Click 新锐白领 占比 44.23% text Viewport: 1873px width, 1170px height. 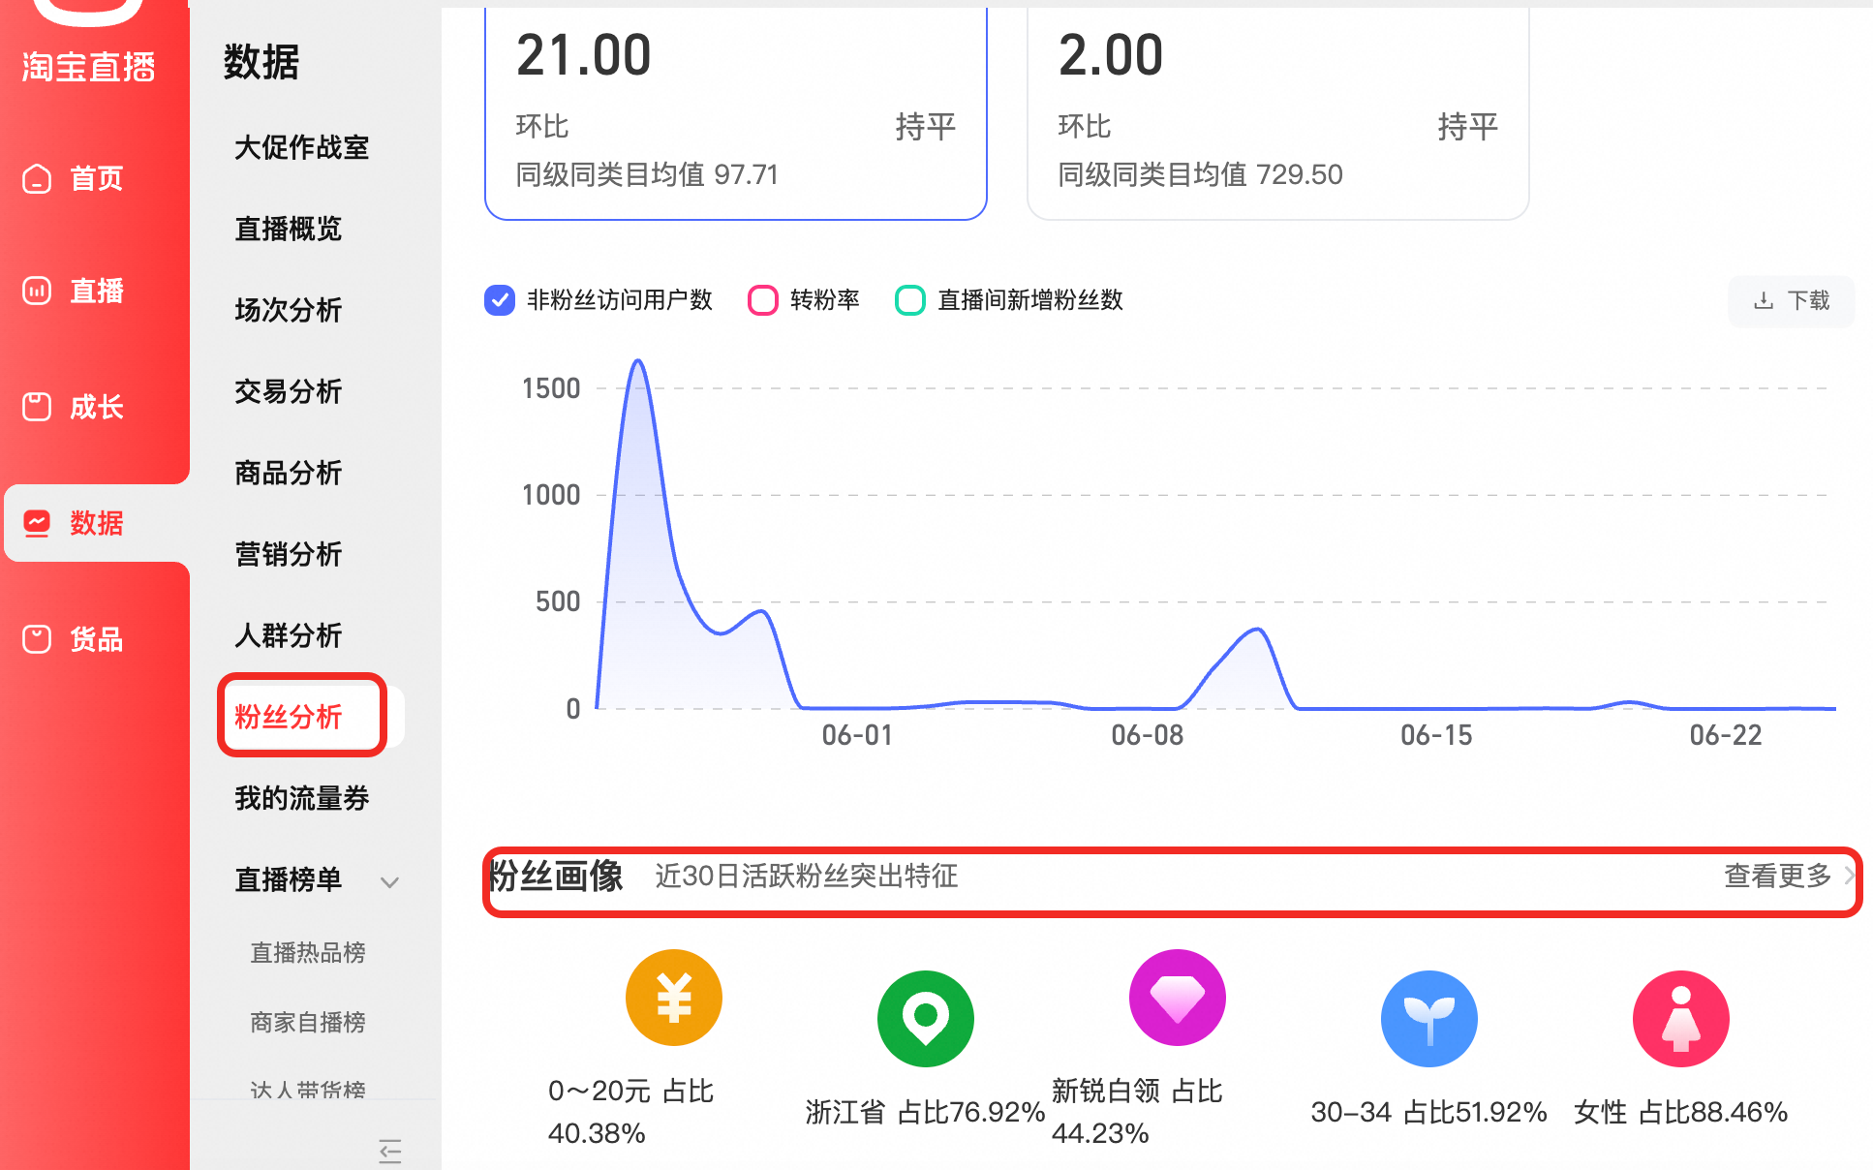pos(1137,1112)
